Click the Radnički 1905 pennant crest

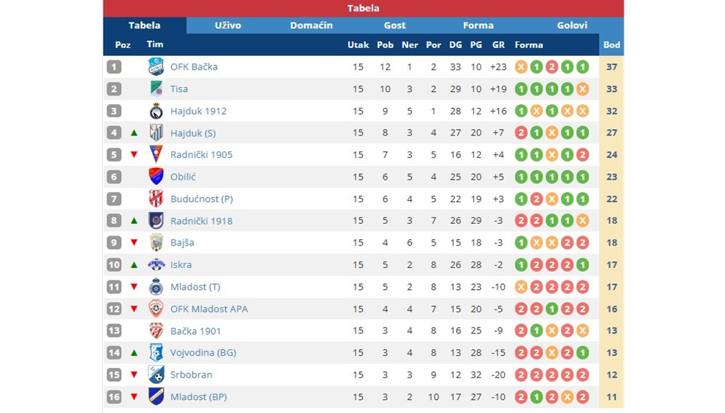(156, 154)
